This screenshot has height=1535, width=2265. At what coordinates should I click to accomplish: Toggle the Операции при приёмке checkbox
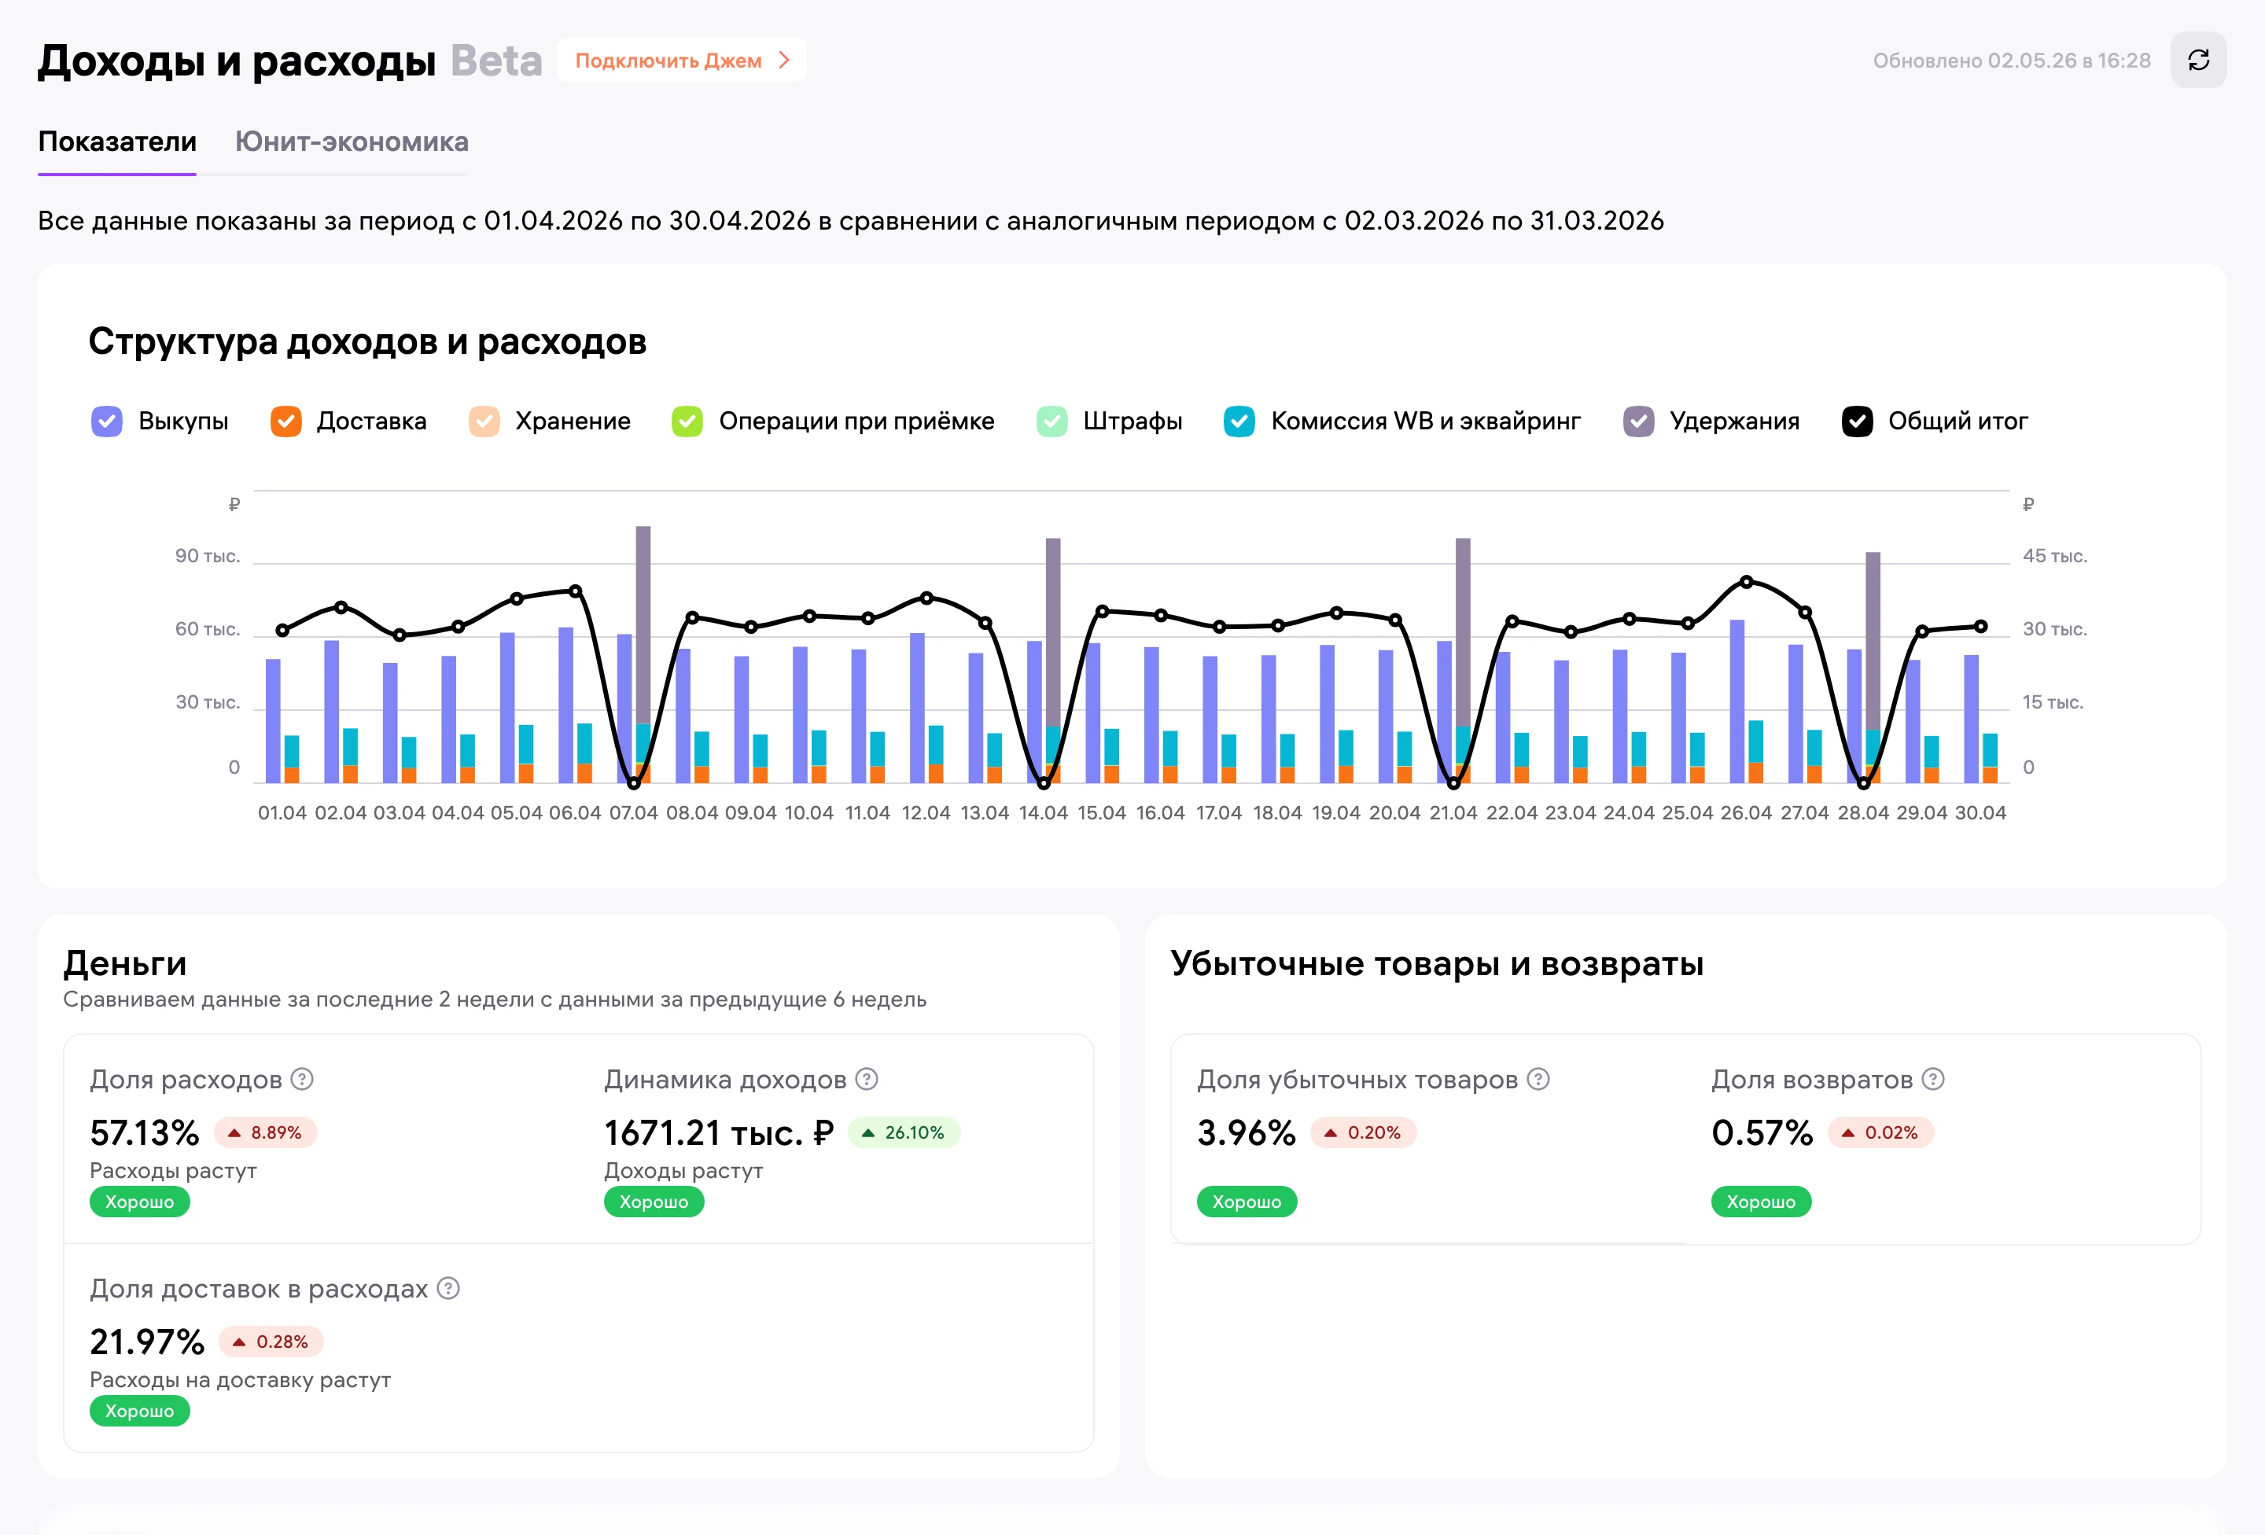[x=687, y=421]
